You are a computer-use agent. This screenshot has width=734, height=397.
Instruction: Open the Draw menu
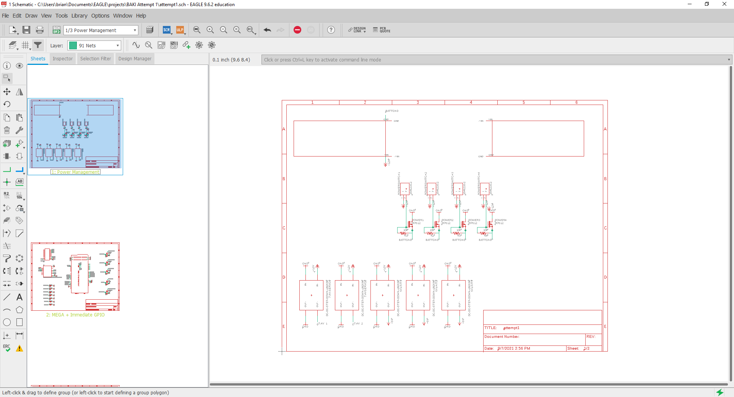tap(31, 16)
